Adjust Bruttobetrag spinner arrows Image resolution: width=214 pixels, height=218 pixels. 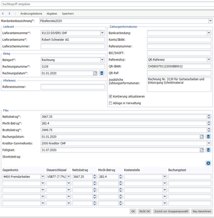coord(209,130)
